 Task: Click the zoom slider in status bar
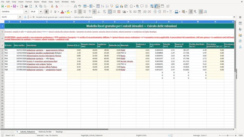coord(228,135)
